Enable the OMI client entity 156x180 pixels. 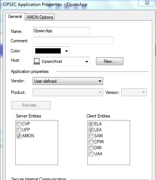[91, 148]
